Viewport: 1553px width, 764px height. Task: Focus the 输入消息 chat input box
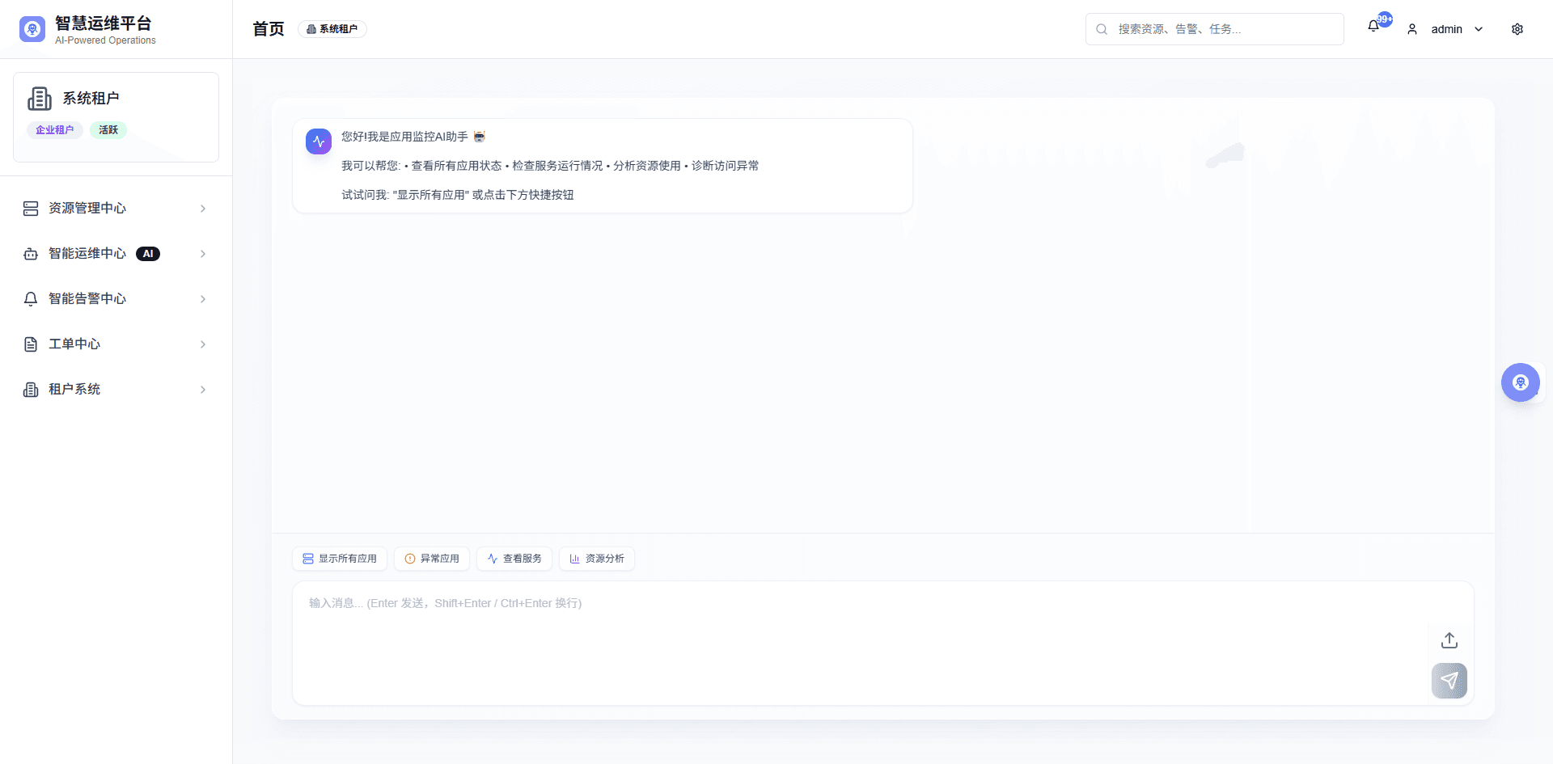pyautogui.click(x=883, y=644)
